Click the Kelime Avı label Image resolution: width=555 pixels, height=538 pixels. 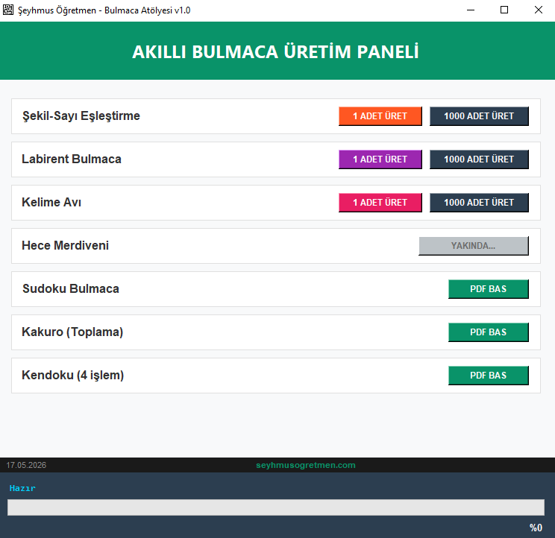click(x=51, y=202)
